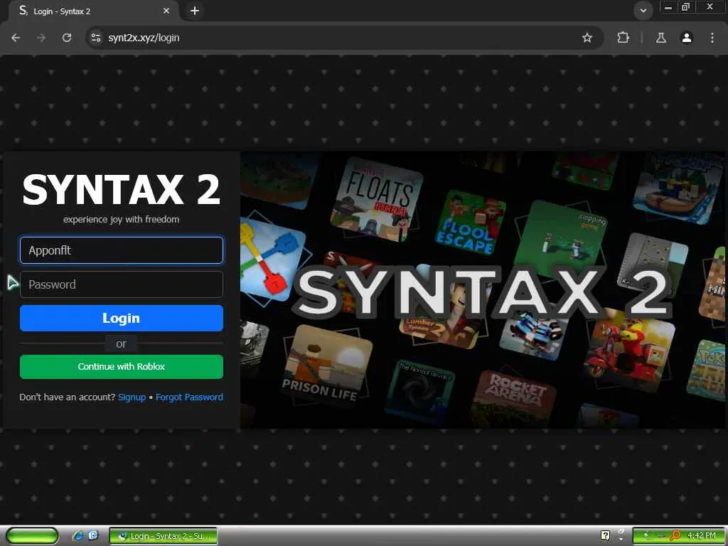This screenshot has width=728, height=546.
Task: Click Continue with Roblox button
Action: 122,367
